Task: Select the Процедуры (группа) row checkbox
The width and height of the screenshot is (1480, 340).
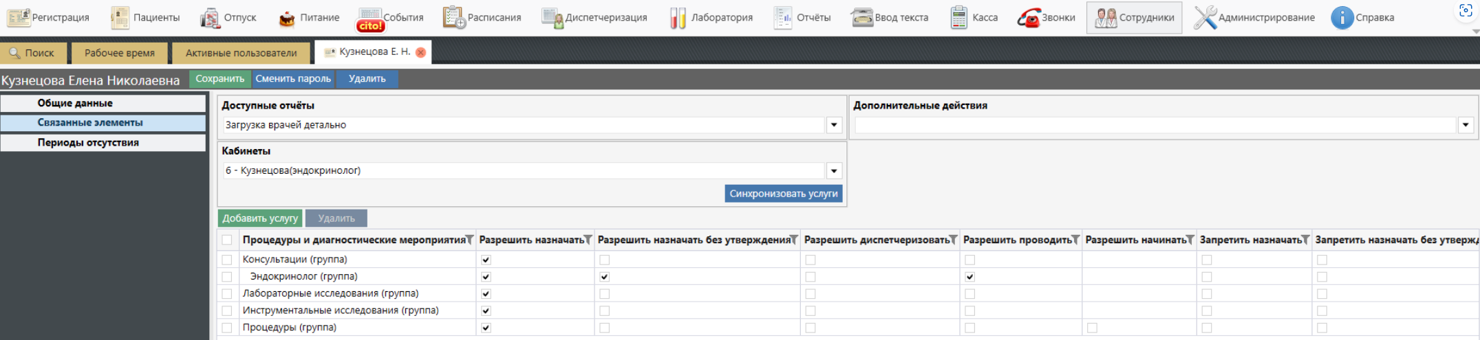Action: click(x=227, y=328)
